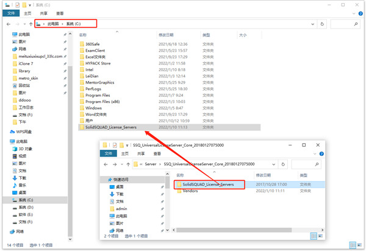Click date 2017/10/28 17:00 in SSQ window
Viewport: 366px width, 251px height.
pos(271,185)
